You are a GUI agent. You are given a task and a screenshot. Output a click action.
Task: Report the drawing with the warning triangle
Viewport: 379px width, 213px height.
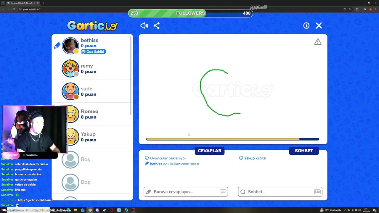pos(318,42)
